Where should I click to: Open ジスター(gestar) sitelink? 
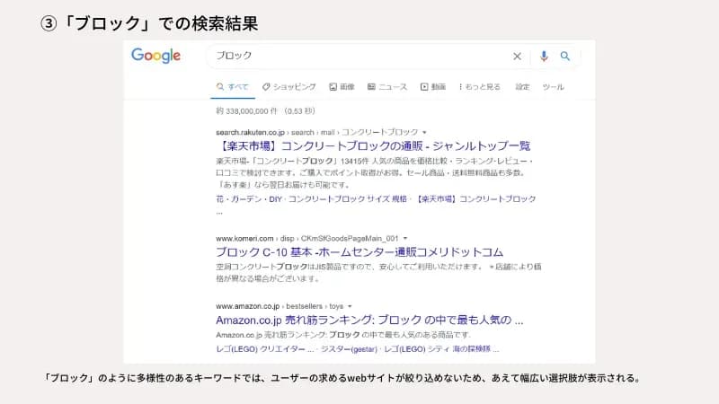click(x=349, y=349)
